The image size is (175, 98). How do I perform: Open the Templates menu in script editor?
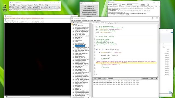(x=84, y=20)
